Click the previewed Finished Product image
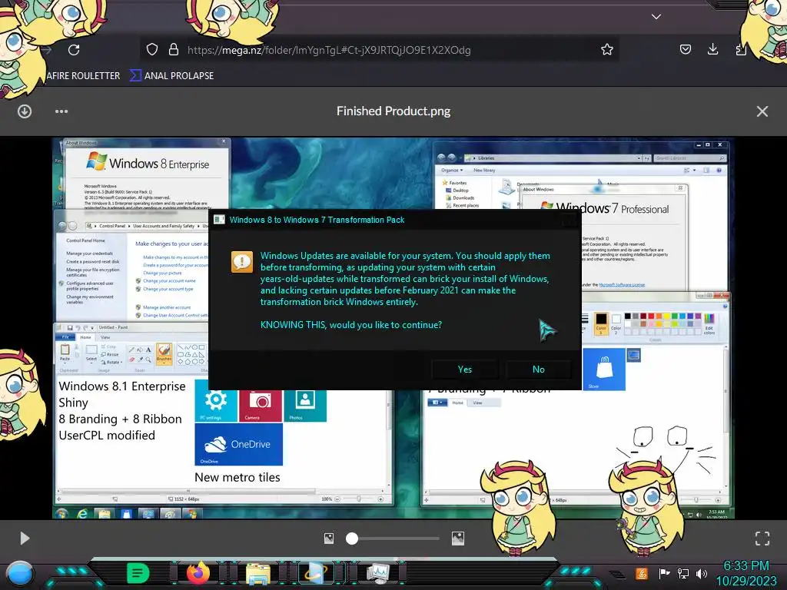The width and height of the screenshot is (787, 590). tap(393, 328)
